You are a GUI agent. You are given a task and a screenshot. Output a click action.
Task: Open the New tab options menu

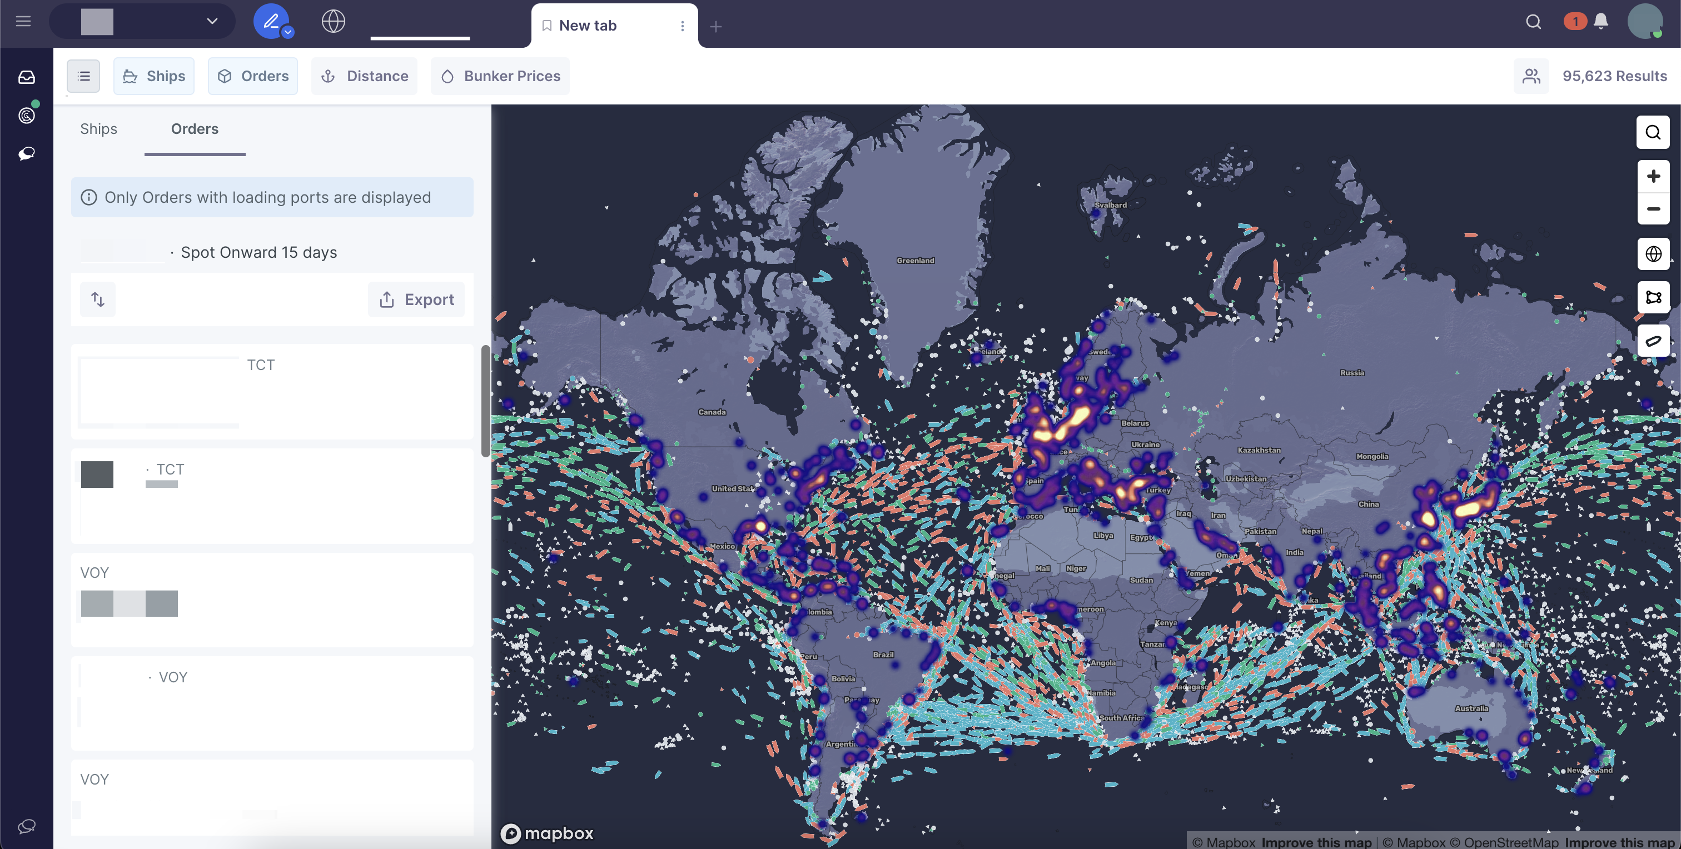pyautogui.click(x=682, y=26)
